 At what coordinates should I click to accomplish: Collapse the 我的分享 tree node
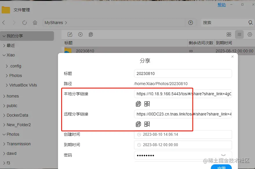point(4,36)
